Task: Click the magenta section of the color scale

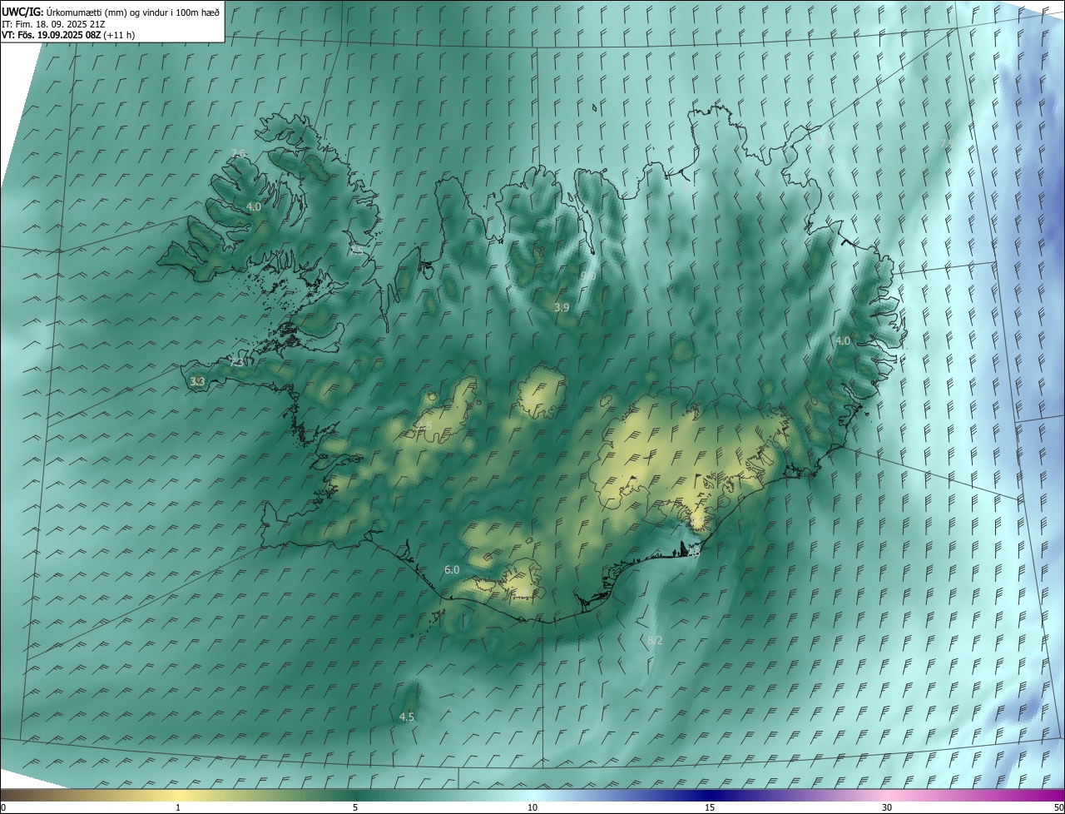Action: [x=1040, y=796]
